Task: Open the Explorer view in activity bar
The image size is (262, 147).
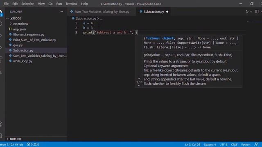Action: point(1,12)
